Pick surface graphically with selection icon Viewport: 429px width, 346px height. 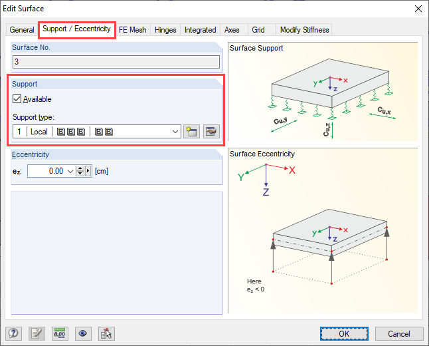[106, 333]
